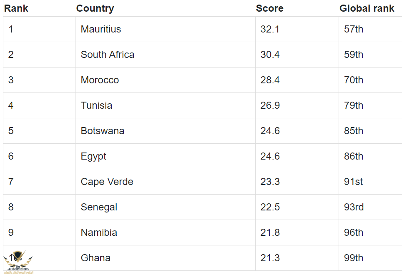Screen dimensions: 402x275
Task: Select the 93rd global rank cell
Action: click(x=370, y=207)
